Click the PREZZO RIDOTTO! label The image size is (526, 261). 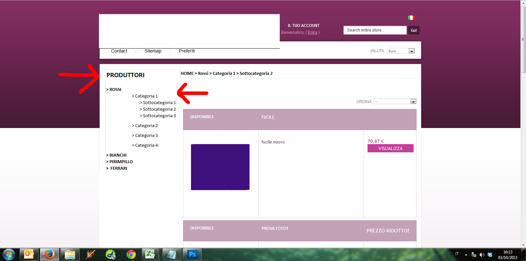(388, 231)
